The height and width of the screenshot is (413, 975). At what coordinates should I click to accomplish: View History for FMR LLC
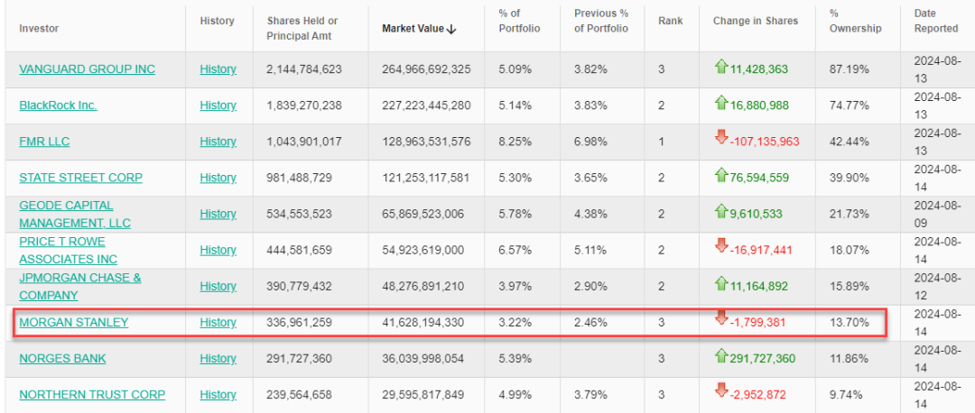218,142
